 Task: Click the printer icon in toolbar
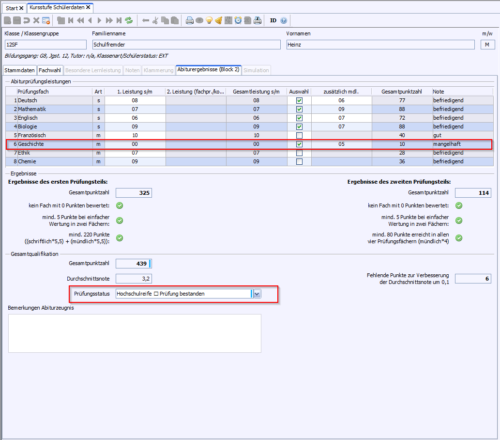point(190,20)
